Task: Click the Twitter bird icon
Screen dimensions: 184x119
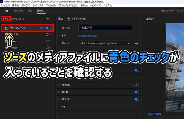Action: coord(7,47)
